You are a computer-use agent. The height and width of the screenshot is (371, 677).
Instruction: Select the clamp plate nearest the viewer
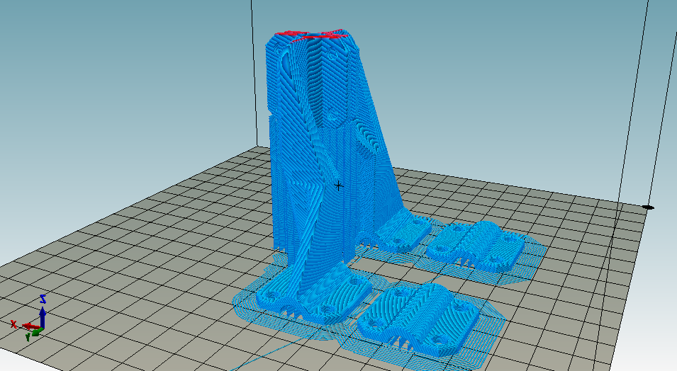tap(418, 319)
